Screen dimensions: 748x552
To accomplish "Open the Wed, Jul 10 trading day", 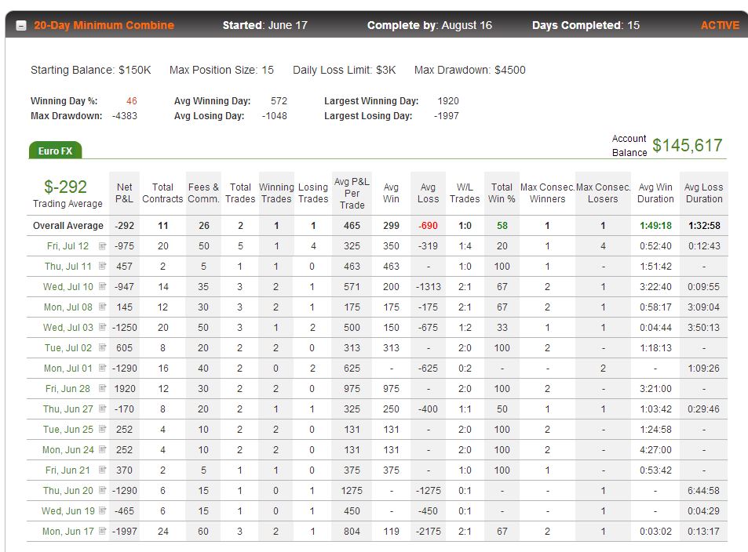I will click(x=68, y=287).
